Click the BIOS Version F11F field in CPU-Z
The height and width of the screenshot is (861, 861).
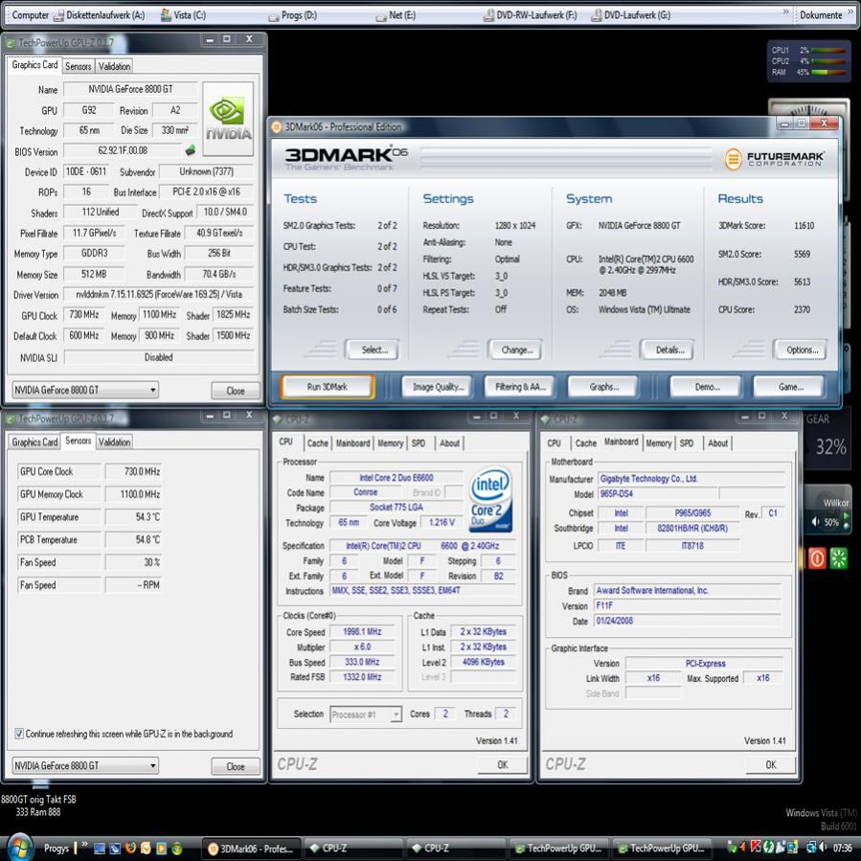[x=688, y=605]
